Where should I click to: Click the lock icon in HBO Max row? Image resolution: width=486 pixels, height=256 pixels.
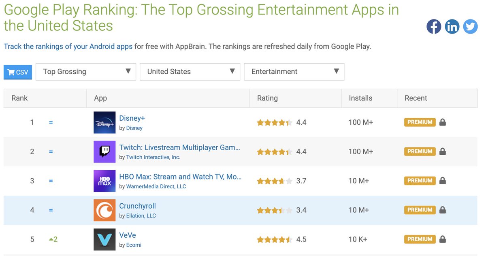(x=443, y=181)
